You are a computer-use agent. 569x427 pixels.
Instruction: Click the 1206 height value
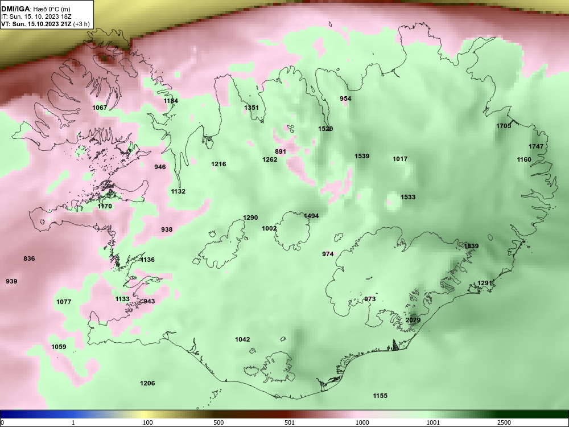pyautogui.click(x=147, y=383)
